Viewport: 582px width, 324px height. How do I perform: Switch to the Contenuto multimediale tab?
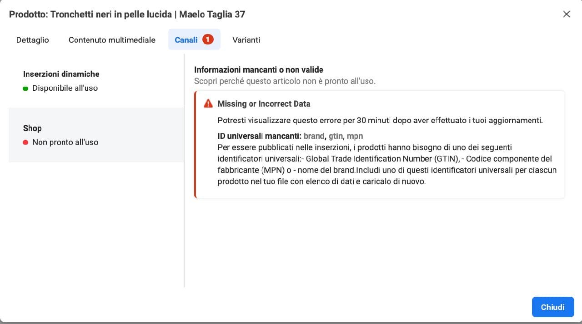[112, 40]
